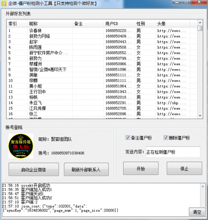Click the 性别 column header
Viewport: 208px width, 220px height.
[x=145, y=24]
